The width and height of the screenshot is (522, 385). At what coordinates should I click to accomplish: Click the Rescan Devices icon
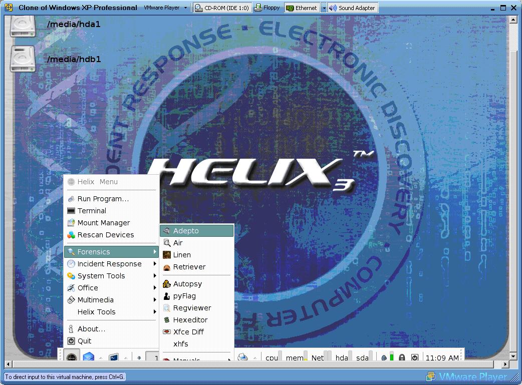coord(71,235)
